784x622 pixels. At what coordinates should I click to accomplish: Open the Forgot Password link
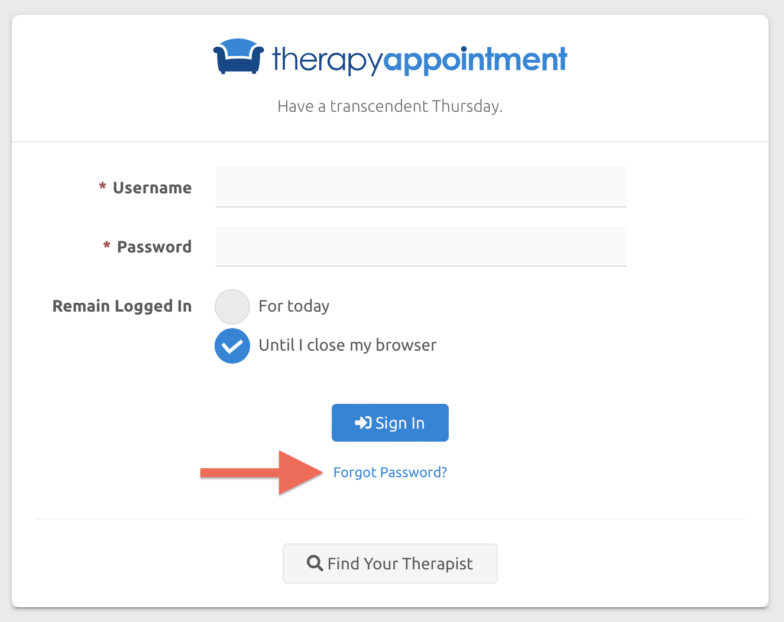tap(390, 472)
